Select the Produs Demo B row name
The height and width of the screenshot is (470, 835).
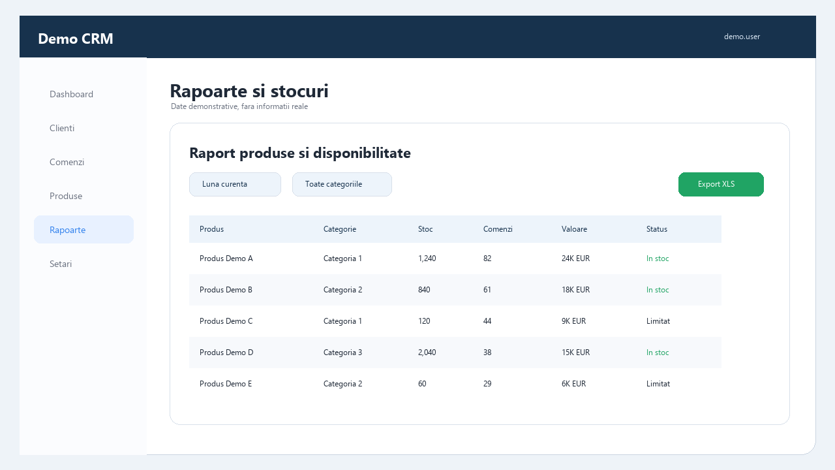(226, 290)
